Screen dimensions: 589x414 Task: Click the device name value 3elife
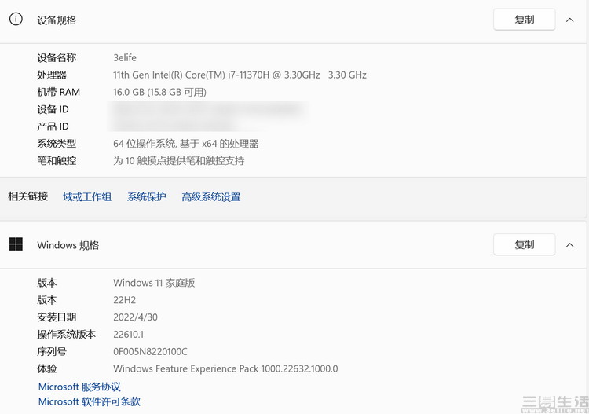pyautogui.click(x=125, y=57)
